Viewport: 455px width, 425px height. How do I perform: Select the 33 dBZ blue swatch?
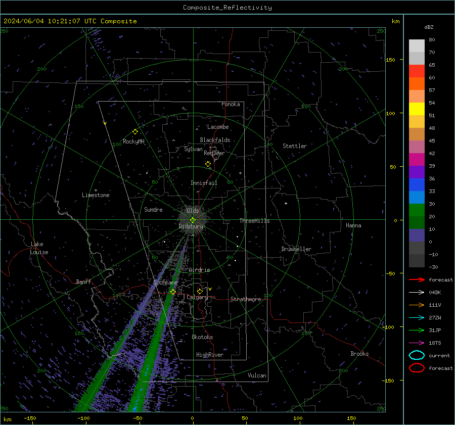point(417,197)
